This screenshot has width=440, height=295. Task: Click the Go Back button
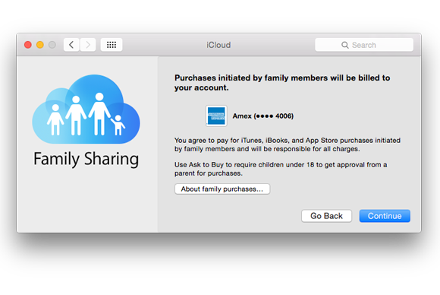click(x=326, y=216)
